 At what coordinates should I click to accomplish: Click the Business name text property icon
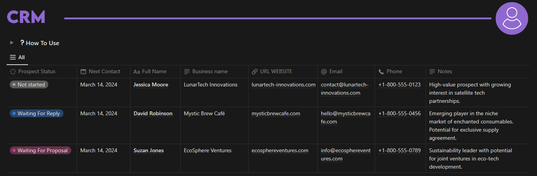pos(187,72)
